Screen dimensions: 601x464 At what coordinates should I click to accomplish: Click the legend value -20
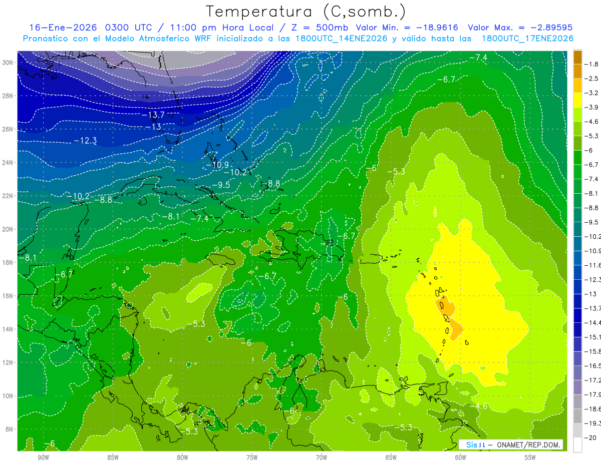(x=591, y=437)
